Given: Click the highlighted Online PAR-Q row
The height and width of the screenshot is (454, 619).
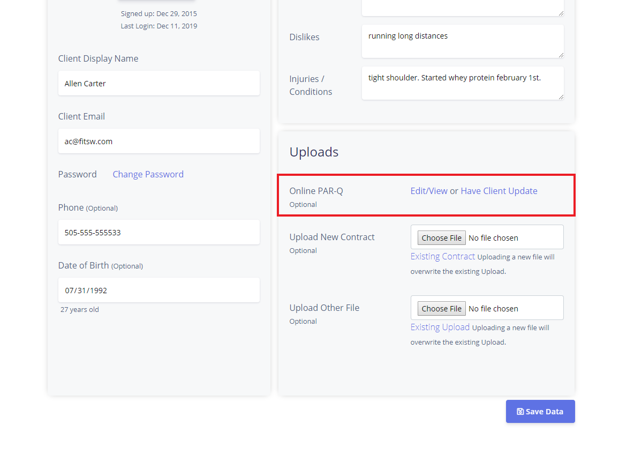Looking at the screenshot, I should click(x=426, y=195).
